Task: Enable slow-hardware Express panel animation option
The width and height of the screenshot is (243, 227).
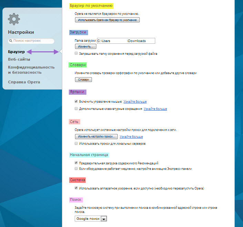Action: [x=76, y=168]
